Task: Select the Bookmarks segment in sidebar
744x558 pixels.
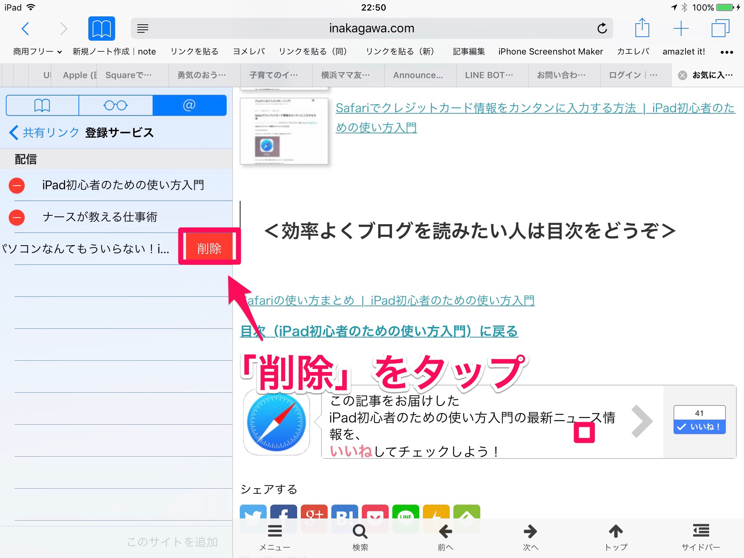Action: (42, 105)
